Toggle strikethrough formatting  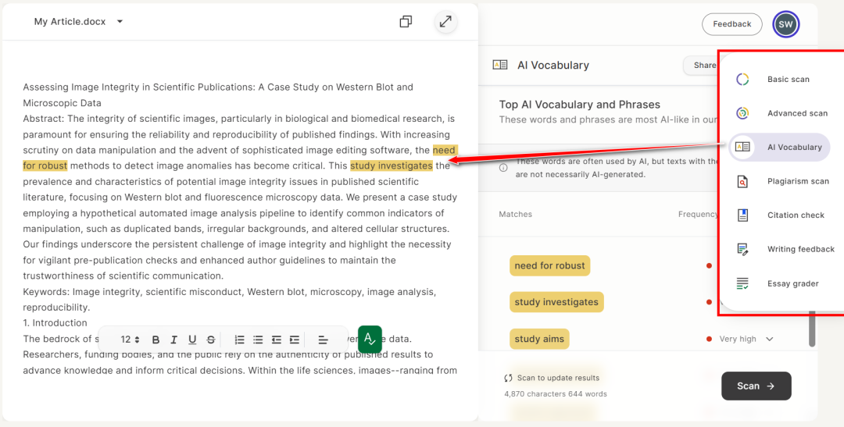(x=211, y=340)
